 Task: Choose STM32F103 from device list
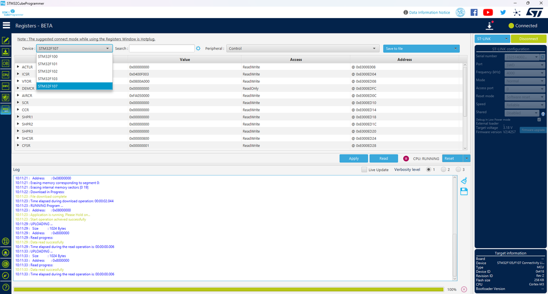(75, 78)
